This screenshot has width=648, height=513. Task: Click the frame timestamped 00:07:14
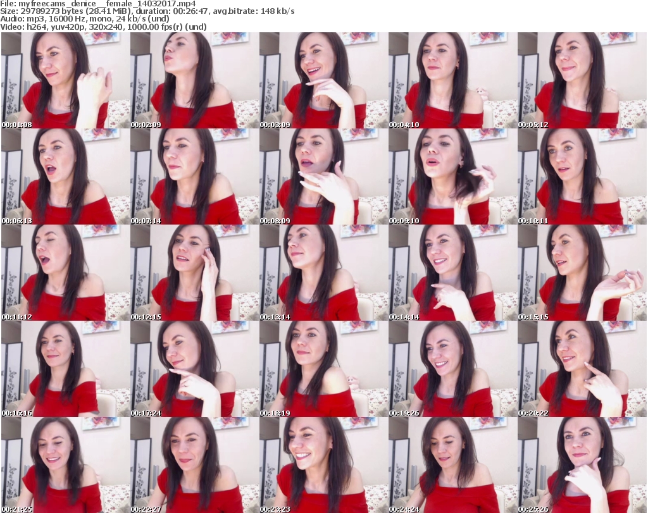[195, 176]
